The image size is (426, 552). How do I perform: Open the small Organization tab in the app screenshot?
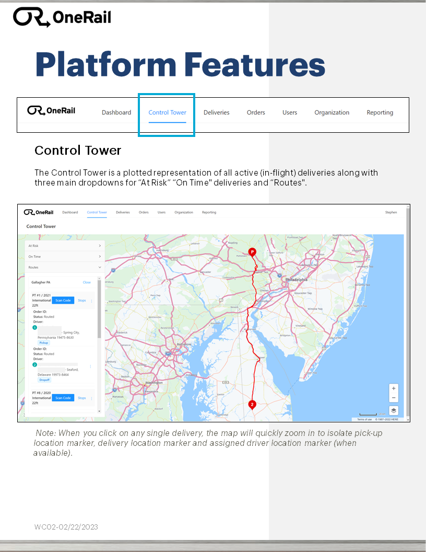[184, 212]
